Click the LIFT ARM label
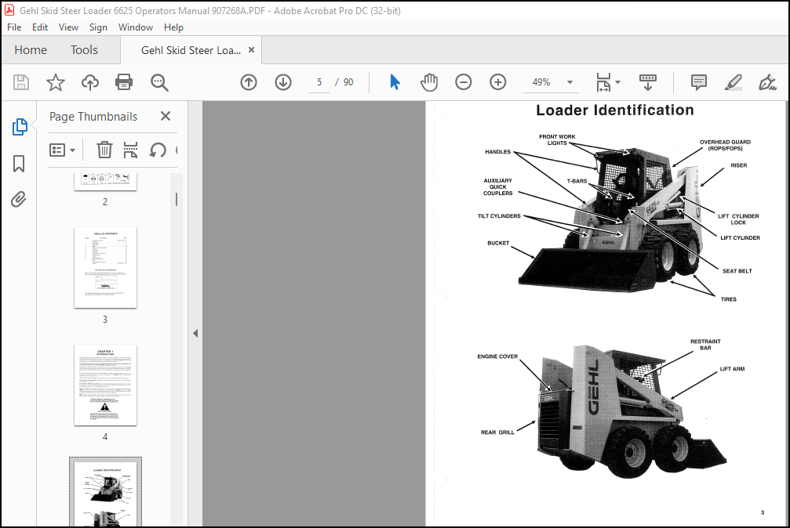Viewport: 790px width, 528px height. (x=732, y=369)
